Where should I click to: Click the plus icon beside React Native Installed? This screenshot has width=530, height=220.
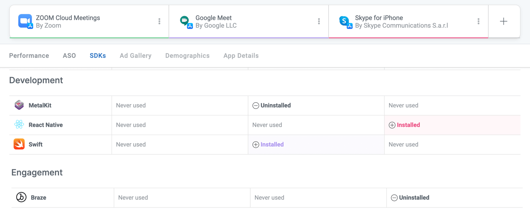tap(392, 125)
